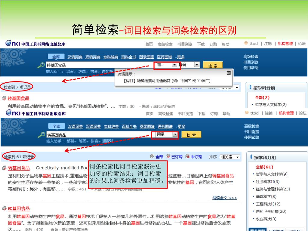Click 注销 link on 词目 page
Image resolution: width=308 pixels, height=231 pixels.
[268, 44]
